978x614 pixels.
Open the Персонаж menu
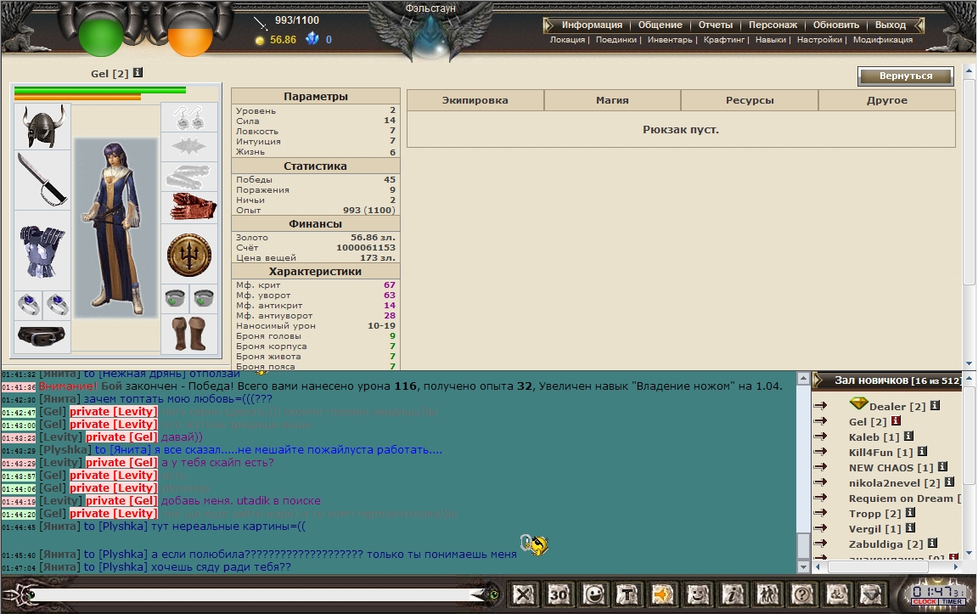[x=773, y=25]
